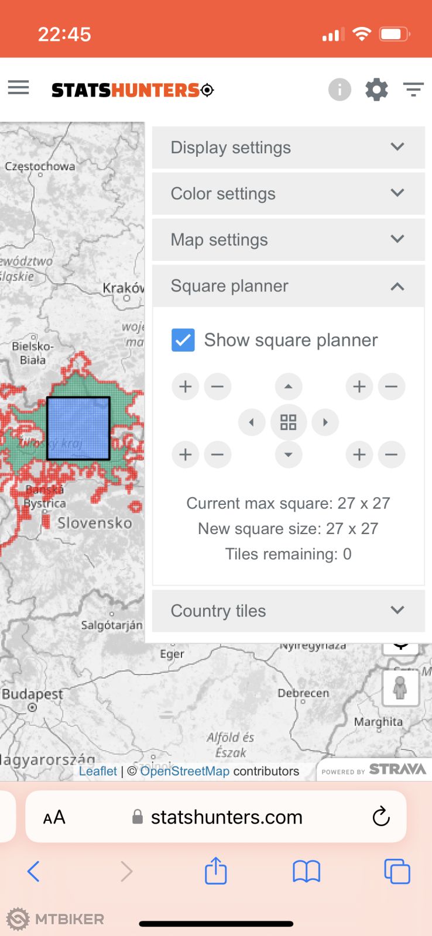This screenshot has height=936, width=432.
Task: Move square planner left with arrow
Action: pyautogui.click(x=252, y=422)
